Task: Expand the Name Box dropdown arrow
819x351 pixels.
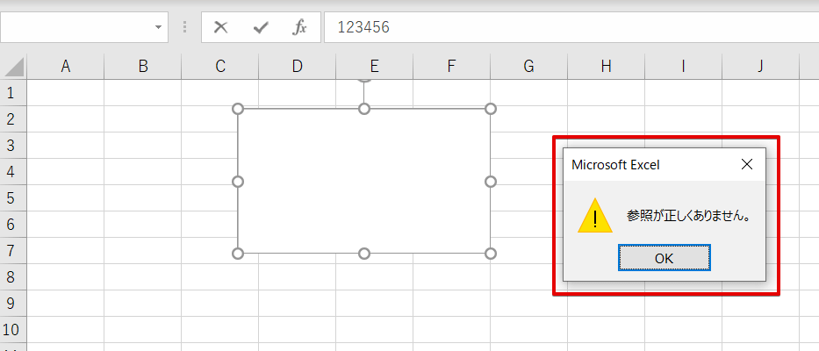Action: [x=159, y=27]
